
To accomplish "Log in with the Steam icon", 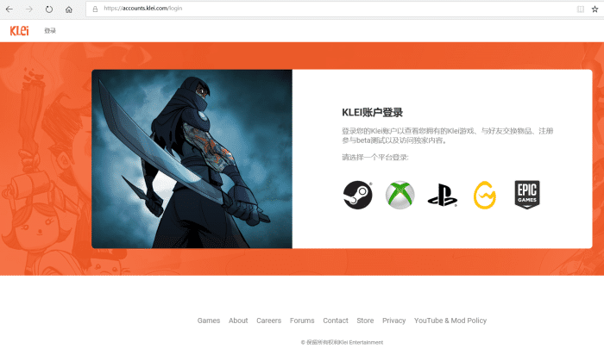I will 357,195.
